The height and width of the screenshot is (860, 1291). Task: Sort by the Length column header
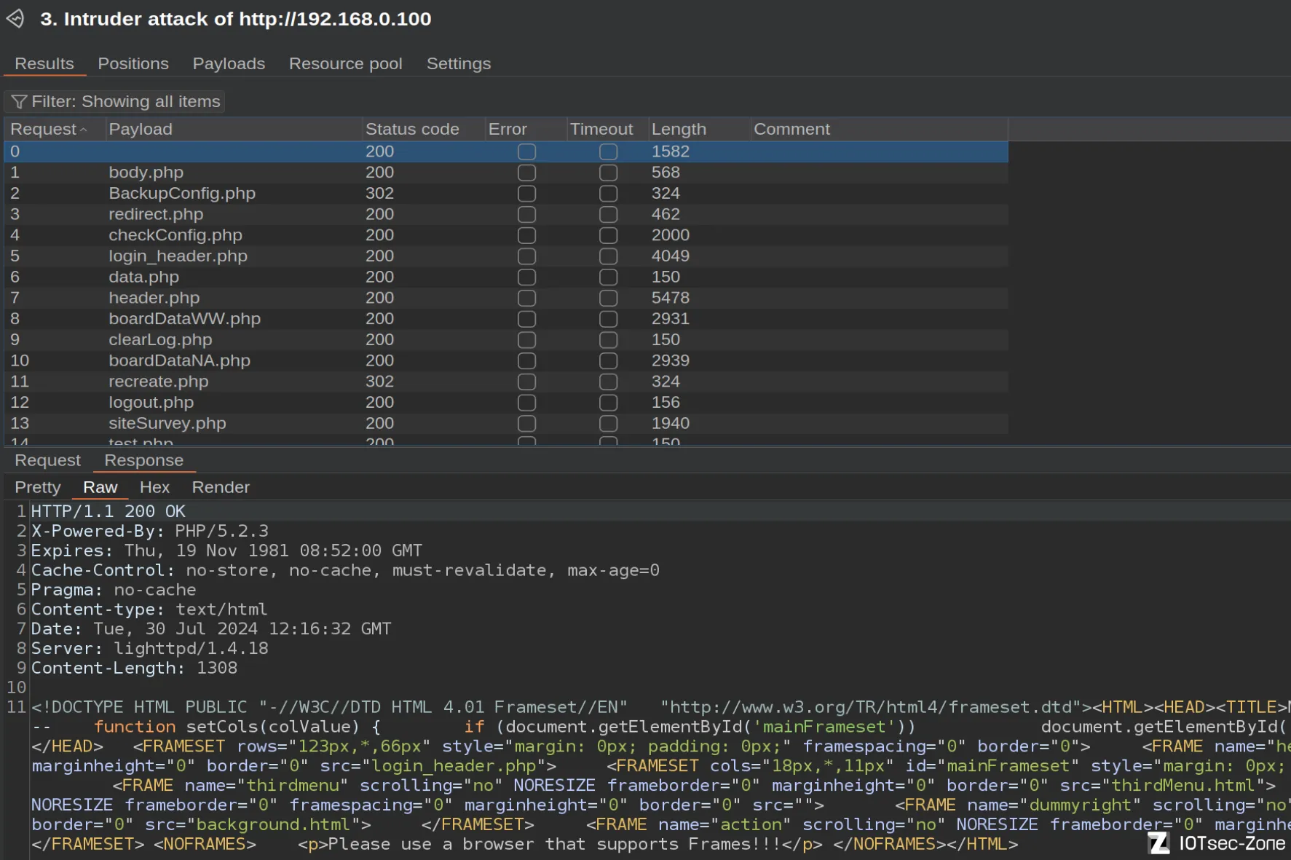pos(699,129)
